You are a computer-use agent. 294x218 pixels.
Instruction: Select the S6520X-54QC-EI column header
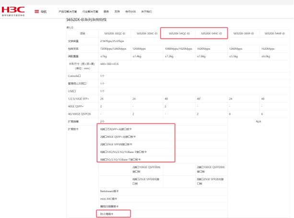point(179,33)
